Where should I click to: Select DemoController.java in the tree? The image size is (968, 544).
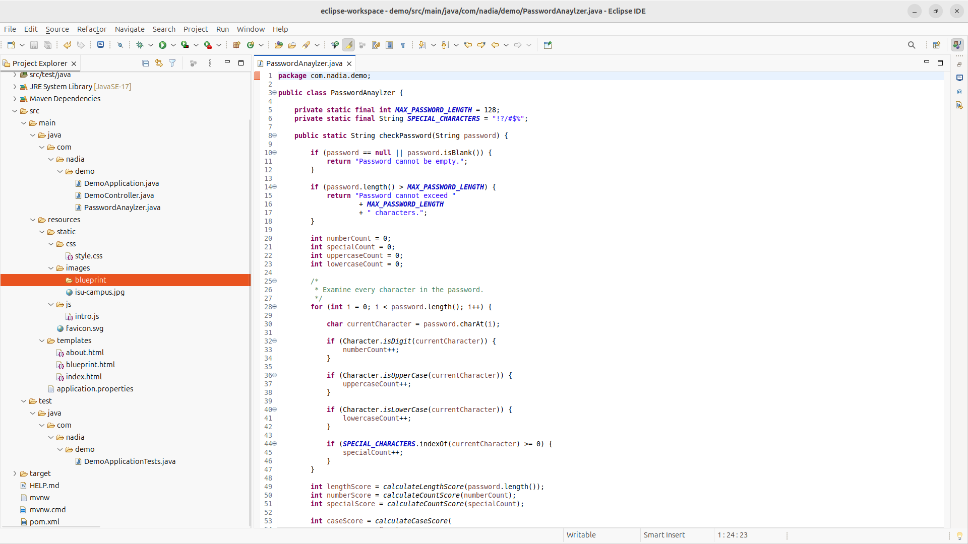point(119,195)
